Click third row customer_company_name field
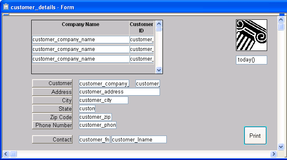 81,59
